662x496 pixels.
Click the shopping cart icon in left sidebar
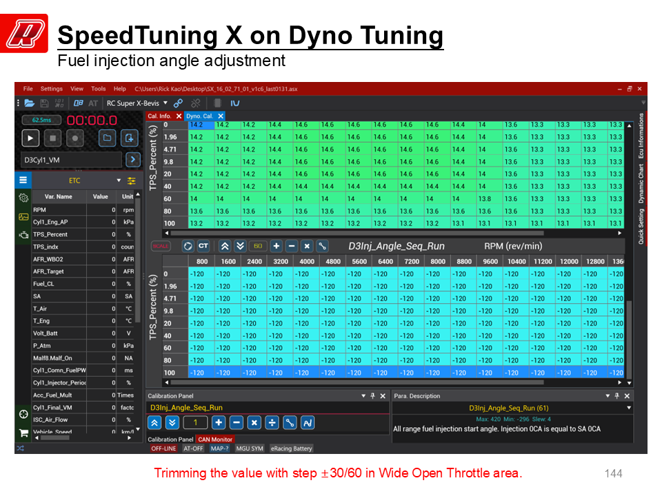tap(23, 433)
